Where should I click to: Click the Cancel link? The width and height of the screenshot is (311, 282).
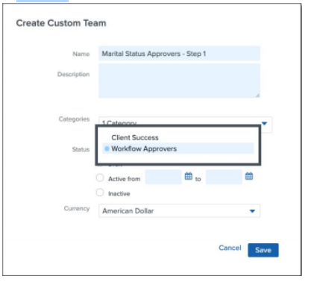pyautogui.click(x=230, y=248)
